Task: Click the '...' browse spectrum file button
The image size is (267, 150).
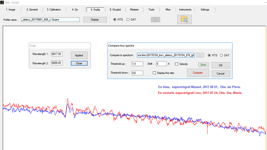Action: point(200,55)
